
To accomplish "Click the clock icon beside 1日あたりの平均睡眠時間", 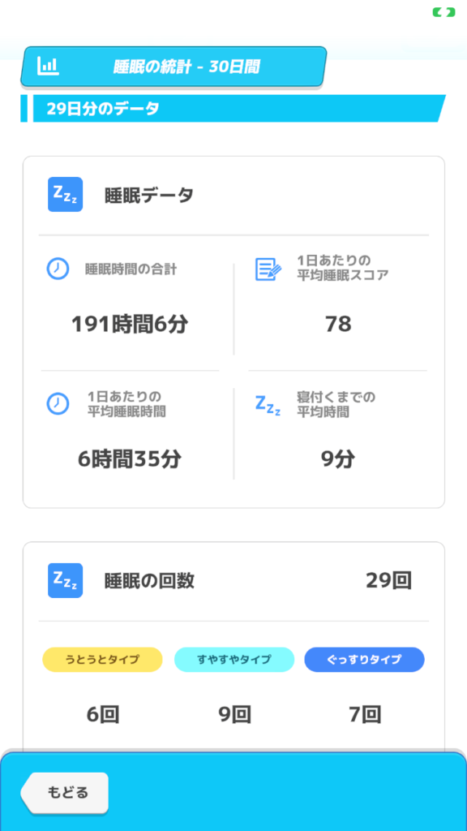I will click(x=57, y=403).
